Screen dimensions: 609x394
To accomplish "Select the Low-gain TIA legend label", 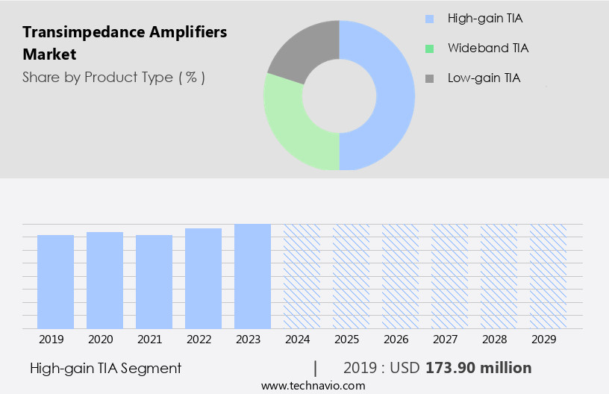I will 483,78.
